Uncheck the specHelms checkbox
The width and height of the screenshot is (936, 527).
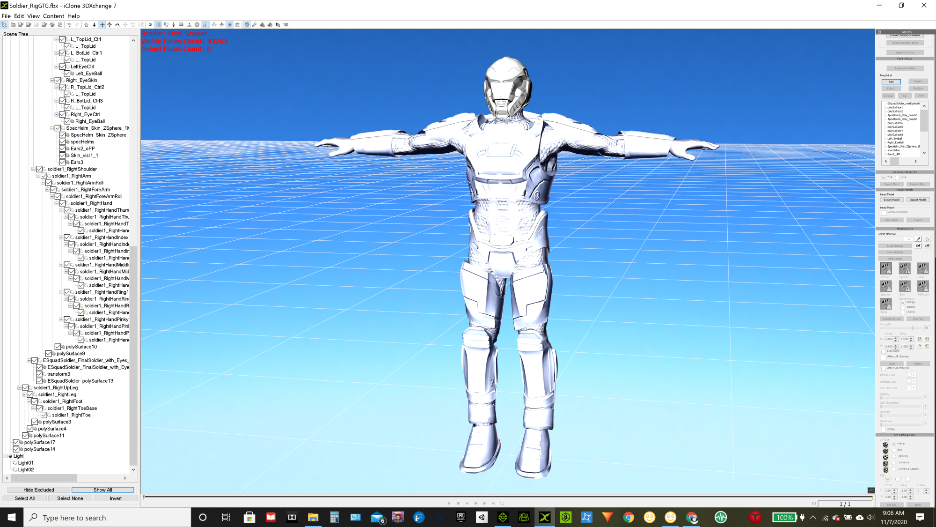tap(62, 142)
